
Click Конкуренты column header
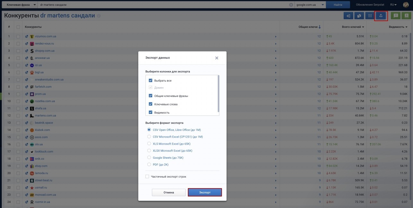33,27
